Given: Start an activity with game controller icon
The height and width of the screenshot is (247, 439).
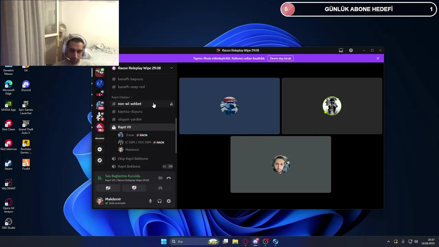Looking at the screenshot, I should [x=160, y=188].
